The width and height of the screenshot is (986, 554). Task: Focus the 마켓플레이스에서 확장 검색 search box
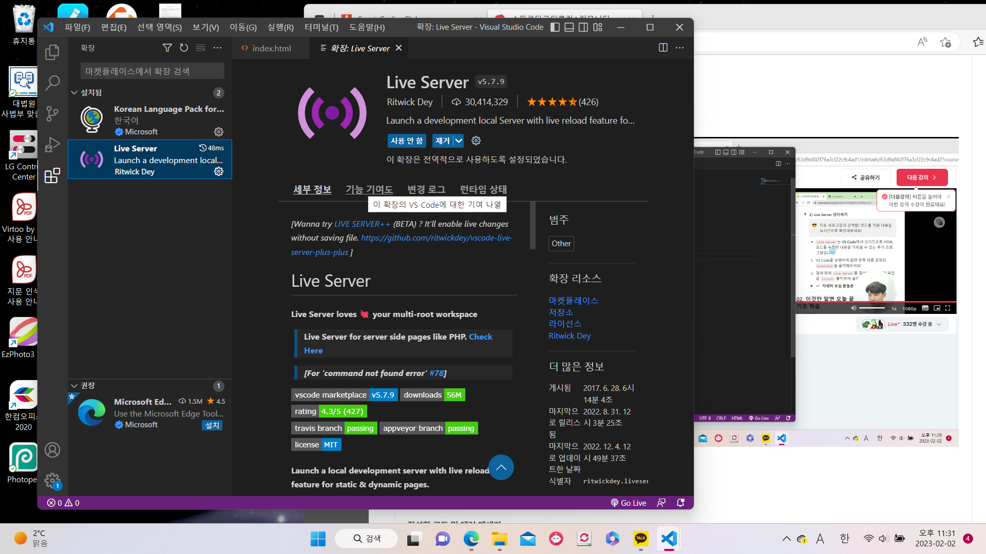[152, 71]
